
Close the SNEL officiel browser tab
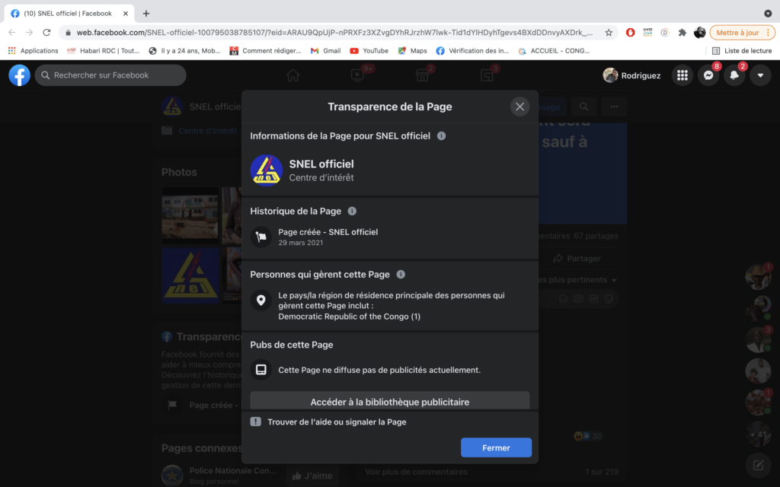tap(126, 14)
